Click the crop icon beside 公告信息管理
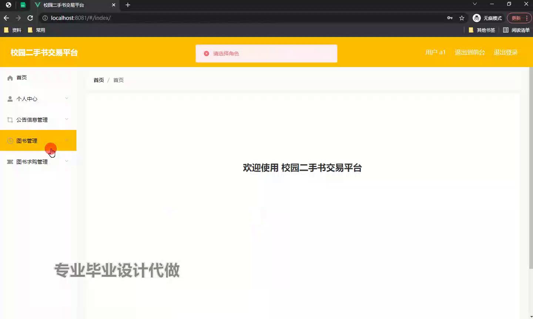The image size is (533, 319). pyautogui.click(x=10, y=120)
